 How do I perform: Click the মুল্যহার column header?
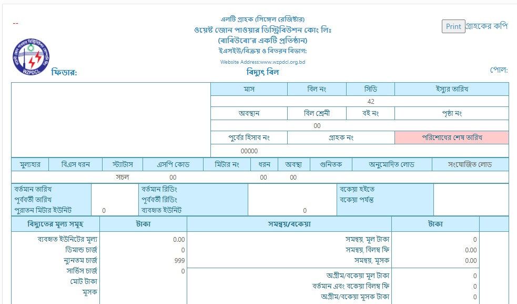coord(27,164)
